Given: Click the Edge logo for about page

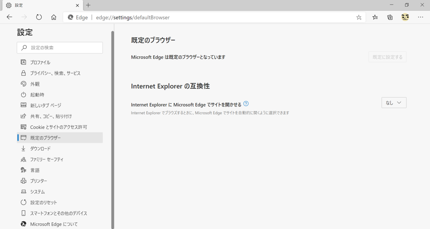Looking at the screenshot, I should 23,224.
